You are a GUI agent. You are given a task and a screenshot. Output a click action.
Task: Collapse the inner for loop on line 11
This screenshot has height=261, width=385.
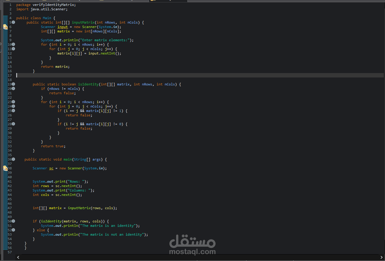(x=14, y=49)
